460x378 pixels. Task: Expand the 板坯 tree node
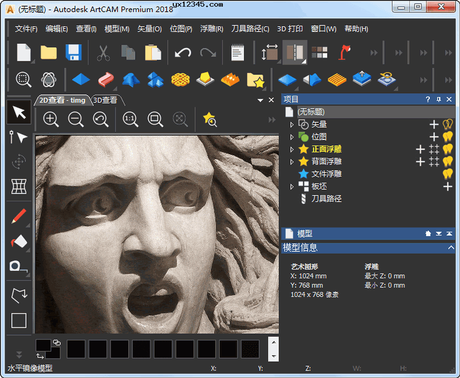pos(292,186)
